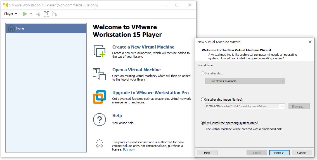Follow the Buy now link

click(x=129, y=149)
